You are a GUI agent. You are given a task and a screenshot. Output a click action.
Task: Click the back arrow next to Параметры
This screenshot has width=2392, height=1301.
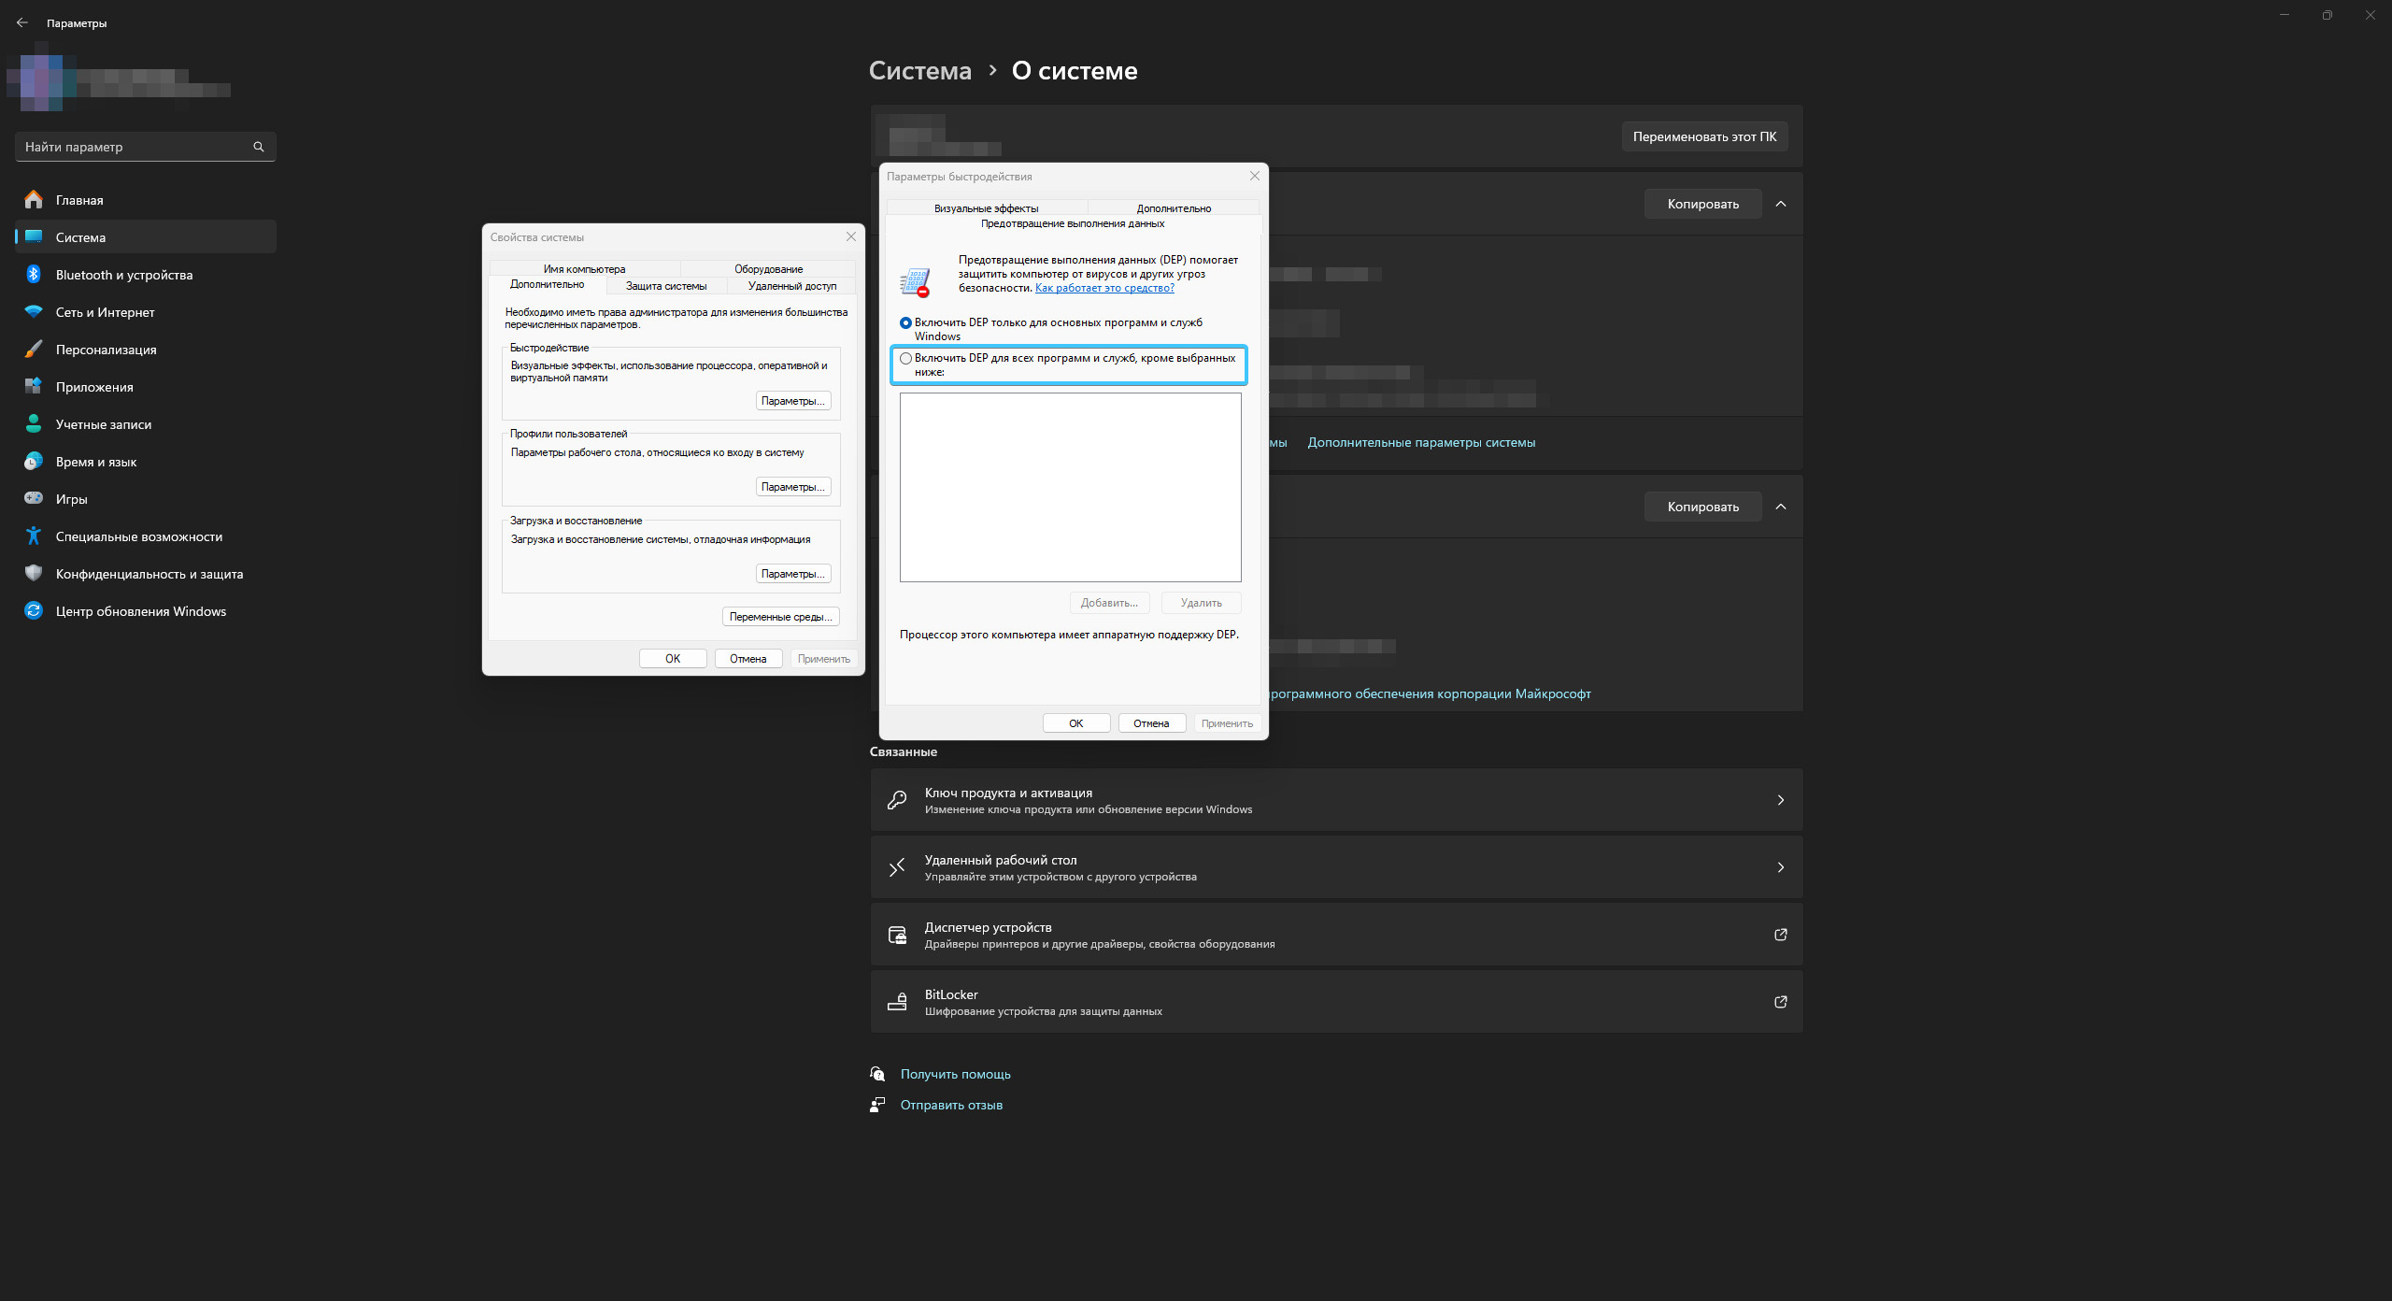pyautogui.click(x=22, y=22)
